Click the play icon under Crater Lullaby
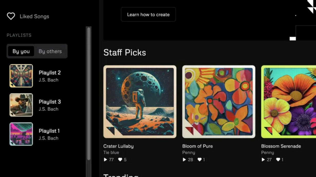The image size is (316, 177). tap(105, 160)
